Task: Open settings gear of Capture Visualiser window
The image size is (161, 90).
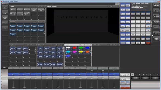Action: click(x=112, y=6)
